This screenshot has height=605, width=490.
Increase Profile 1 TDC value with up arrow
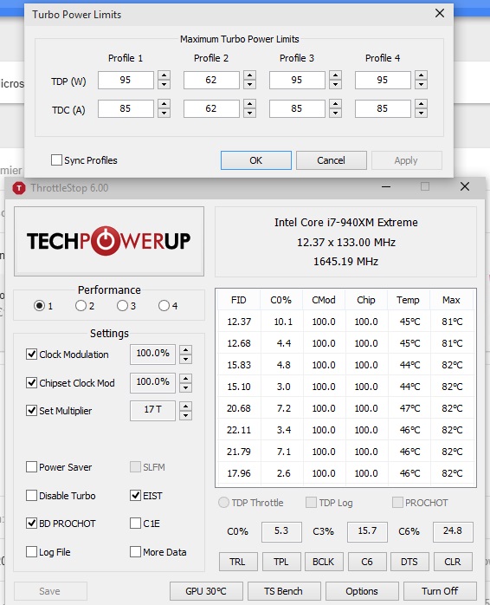click(164, 104)
